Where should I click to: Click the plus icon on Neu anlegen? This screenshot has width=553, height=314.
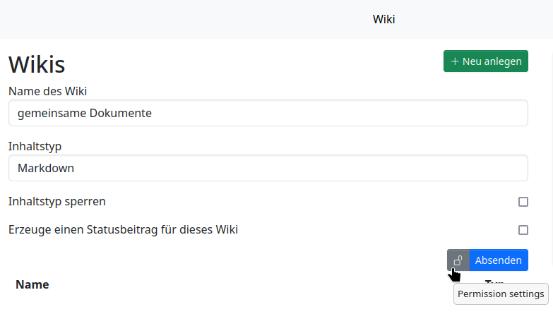pyautogui.click(x=455, y=61)
